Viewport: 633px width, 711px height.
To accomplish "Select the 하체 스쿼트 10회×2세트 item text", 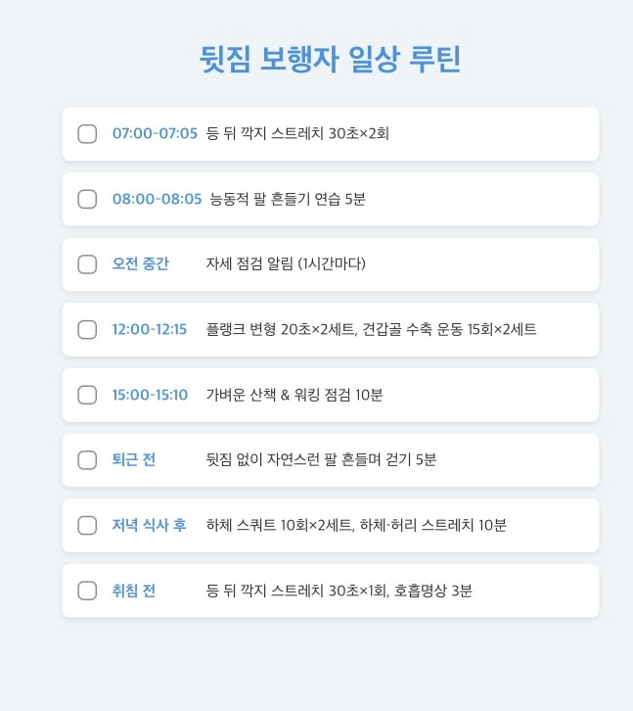I will click(280, 525).
